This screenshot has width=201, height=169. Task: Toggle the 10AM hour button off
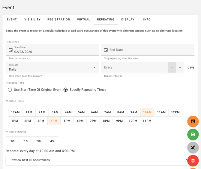click(147, 112)
